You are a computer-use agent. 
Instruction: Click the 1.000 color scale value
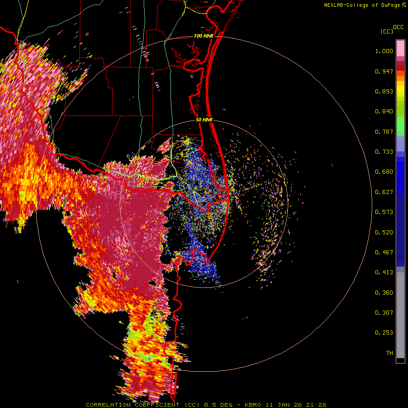384,51
